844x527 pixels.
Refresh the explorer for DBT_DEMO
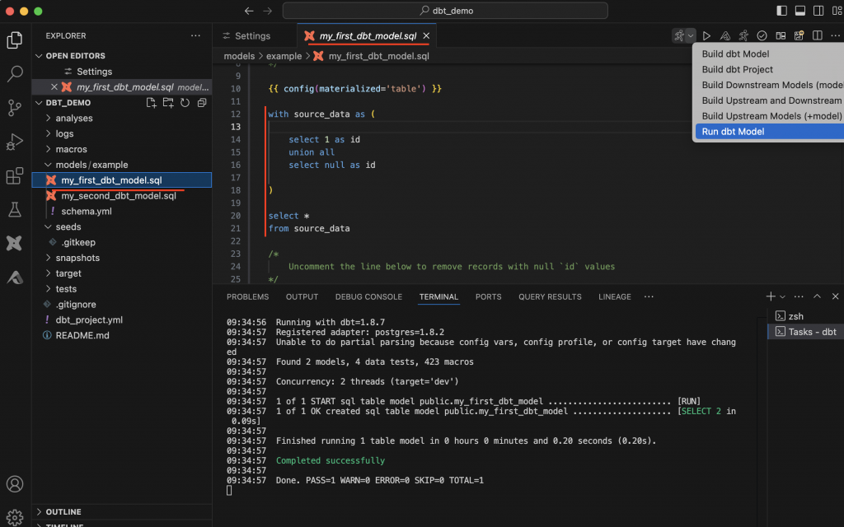click(185, 103)
